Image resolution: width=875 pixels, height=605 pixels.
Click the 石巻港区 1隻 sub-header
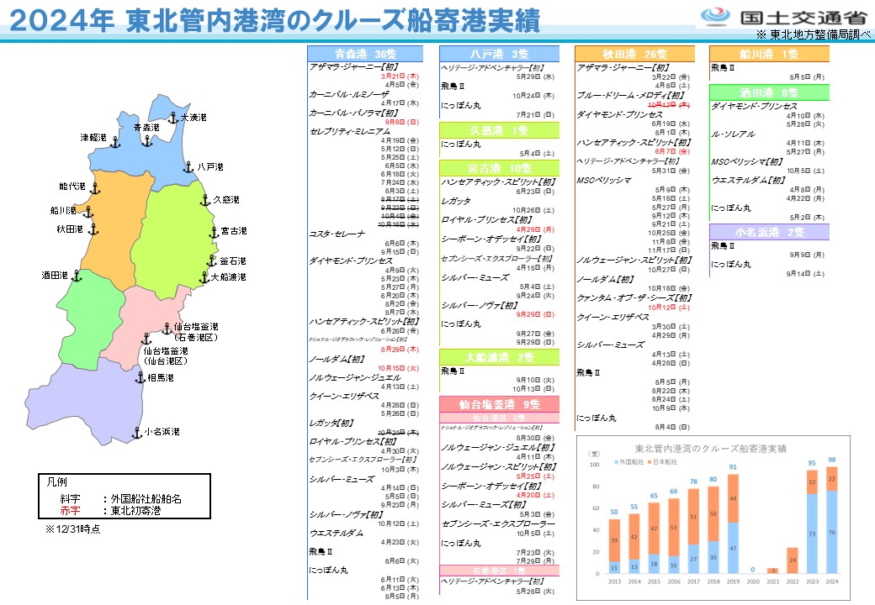(x=499, y=571)
